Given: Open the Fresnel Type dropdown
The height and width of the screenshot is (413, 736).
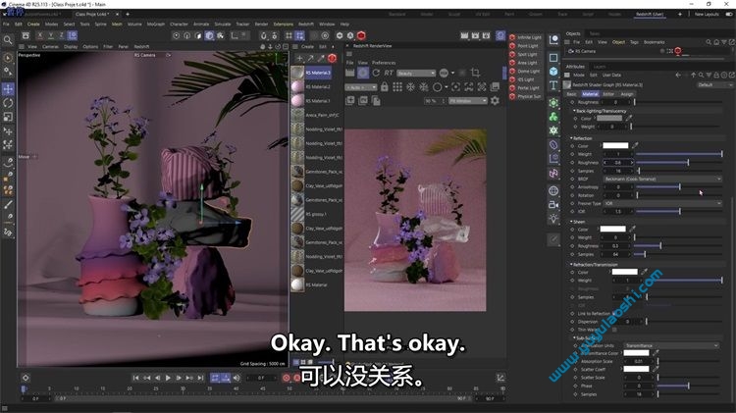Looking at the screenshot, I should click(661, 203).
